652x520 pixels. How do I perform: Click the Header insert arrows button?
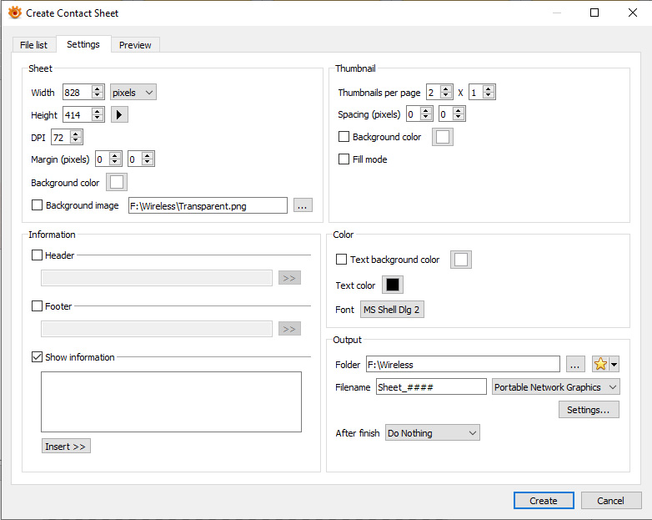click(289, 278)
